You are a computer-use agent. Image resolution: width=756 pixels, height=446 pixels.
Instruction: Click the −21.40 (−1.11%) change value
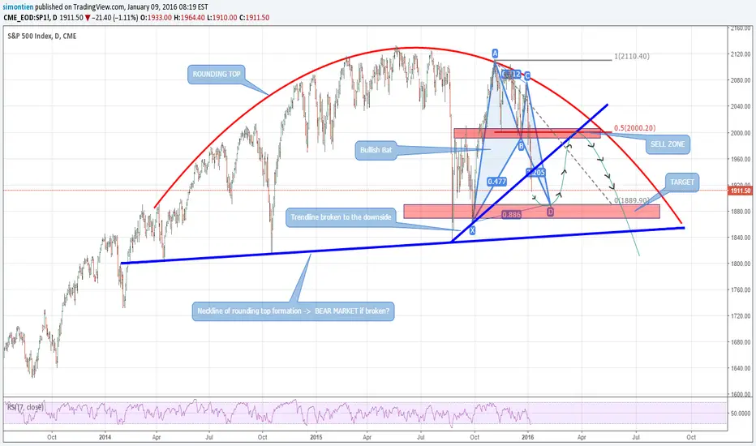click(114, 17)
